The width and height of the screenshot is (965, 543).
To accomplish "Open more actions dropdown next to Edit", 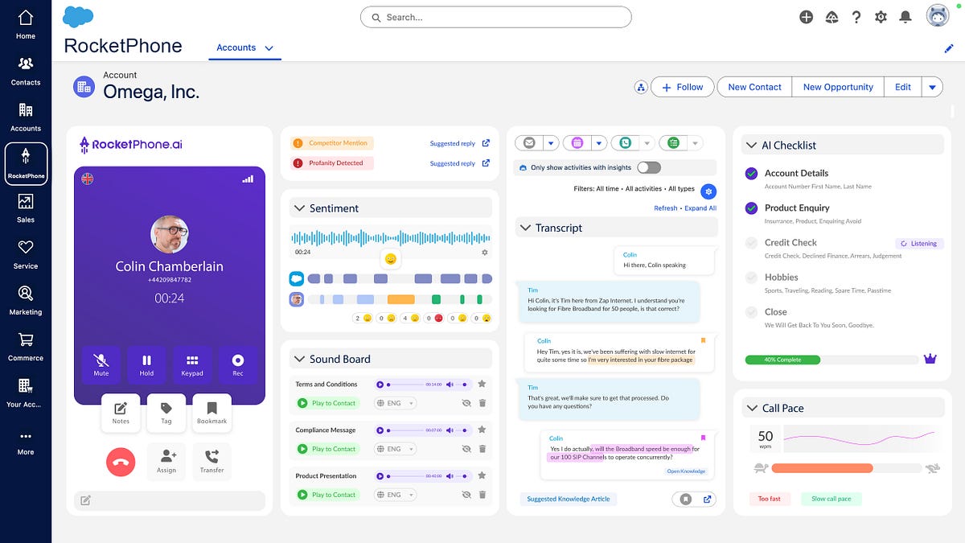I will pos(932,87).
